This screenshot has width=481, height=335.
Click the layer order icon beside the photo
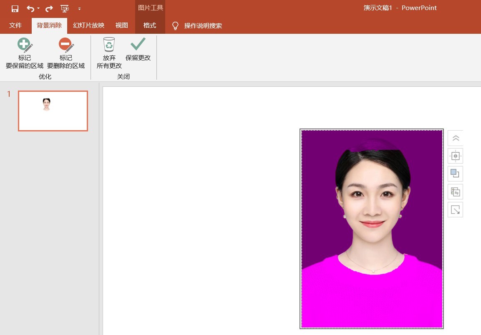coord(455,174)
